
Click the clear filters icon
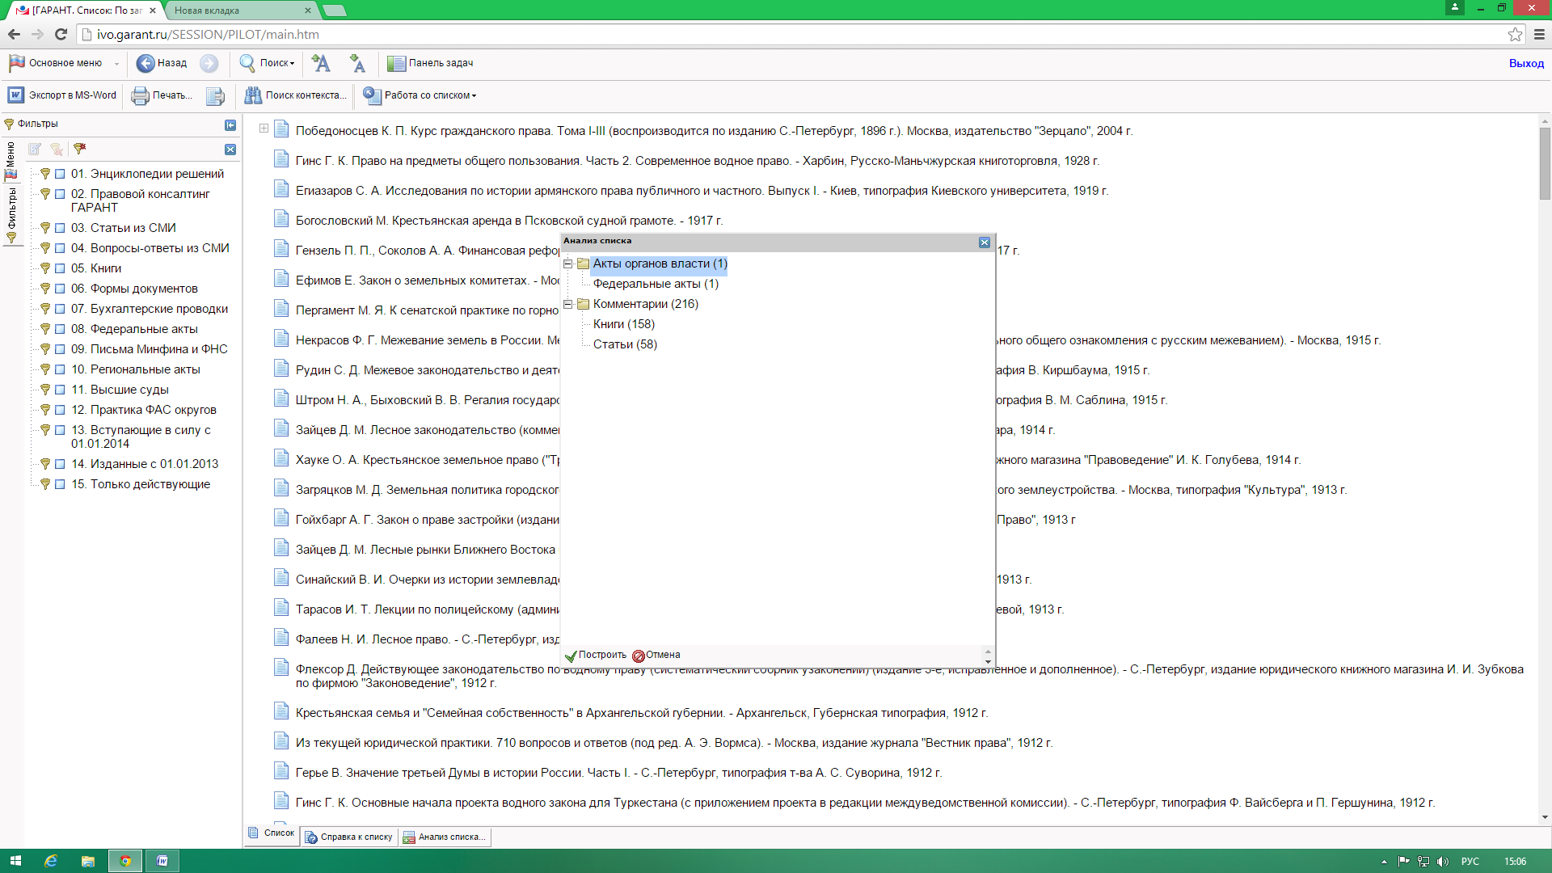tap(57, 150)
